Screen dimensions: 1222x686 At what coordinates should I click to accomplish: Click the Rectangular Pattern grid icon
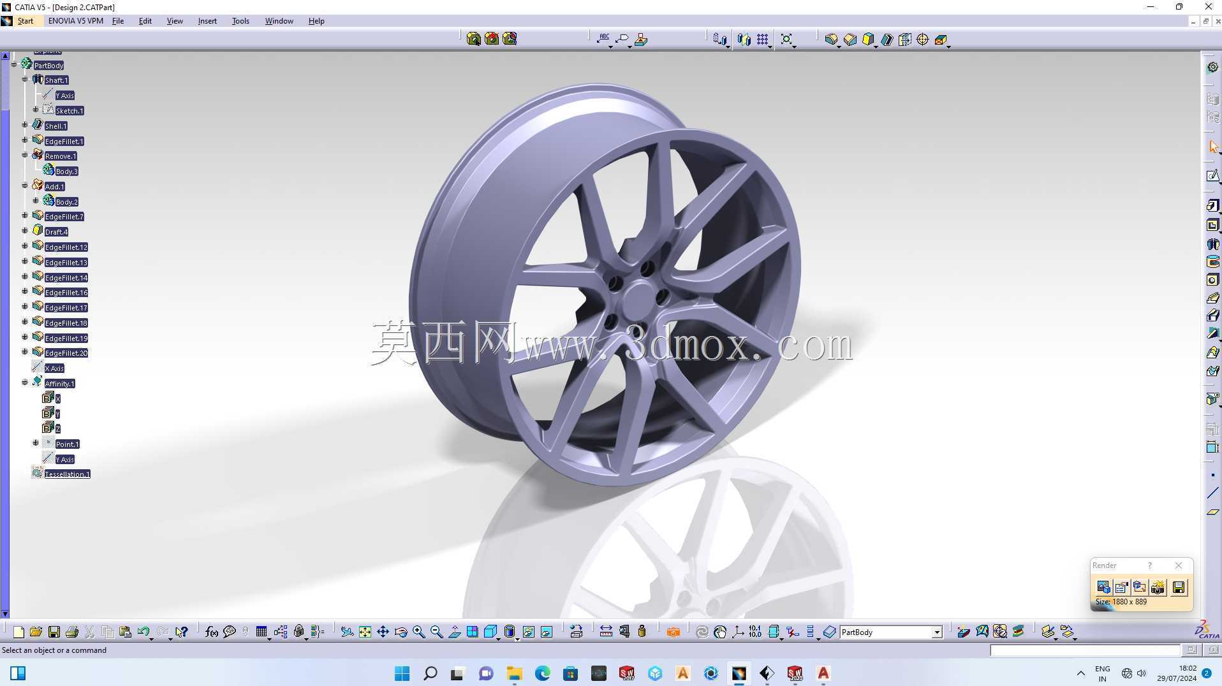click(763, 40)
